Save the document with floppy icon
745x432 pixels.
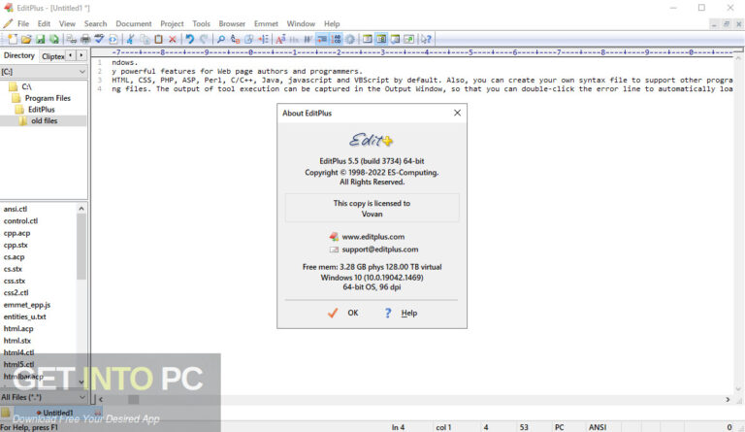41,39
